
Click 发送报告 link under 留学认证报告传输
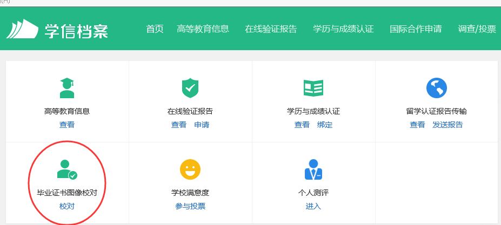pos(447,125)
